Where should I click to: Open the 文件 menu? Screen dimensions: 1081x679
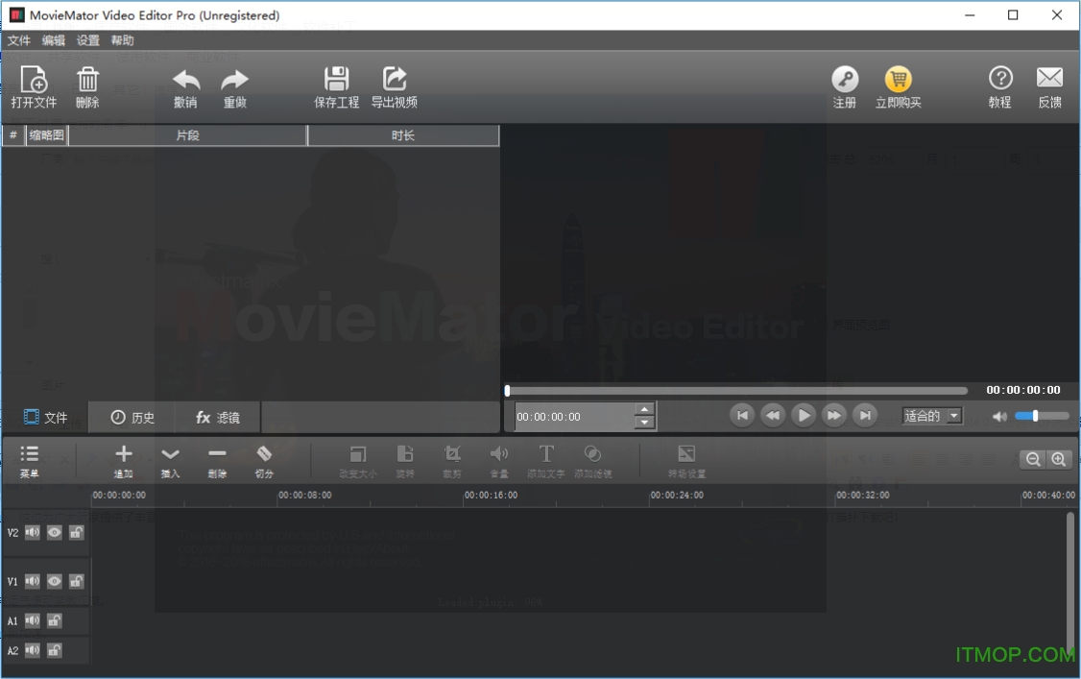pyautogui.click(x=18, y=40)
